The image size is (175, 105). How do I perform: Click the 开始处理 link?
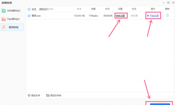pos(154,16)
